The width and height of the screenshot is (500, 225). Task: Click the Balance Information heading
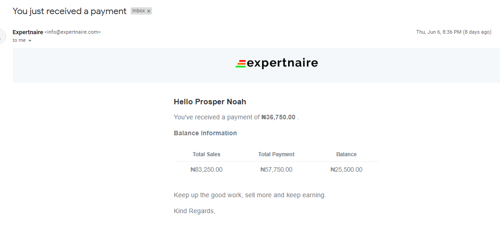coord(205,133)
